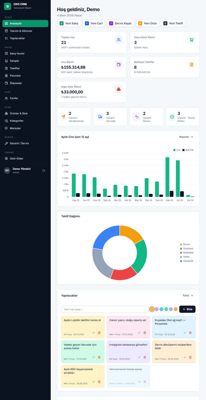The width and height of the screenshot is (206, 400).
Task: Click the Yeni Satış button
Action: click(69, 23)
